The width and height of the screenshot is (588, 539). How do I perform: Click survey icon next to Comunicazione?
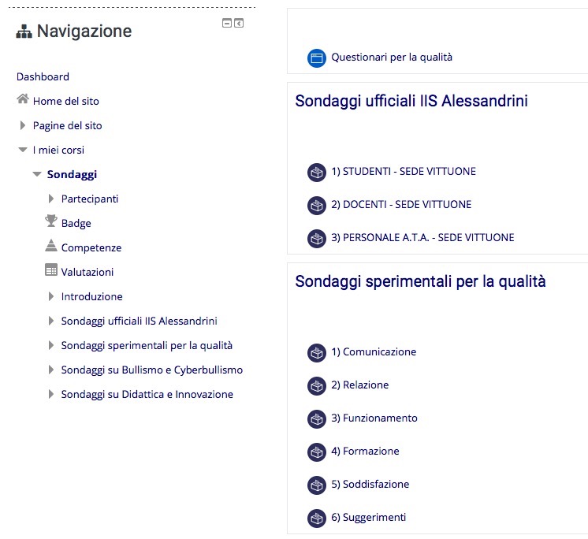pos(317,353)
